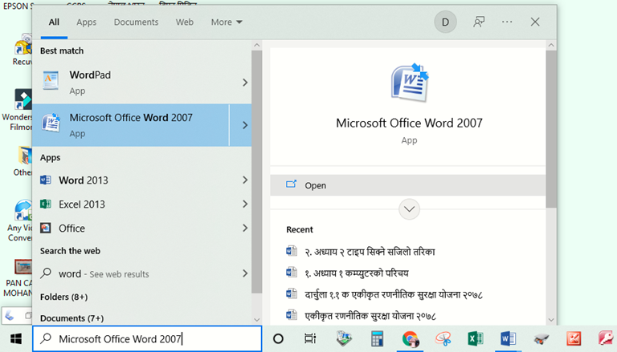Click the large Word 2007 icon in preview pane
The width and height of the screenshot is (617, 352).
pyautogui.click(x=409, y=83)
